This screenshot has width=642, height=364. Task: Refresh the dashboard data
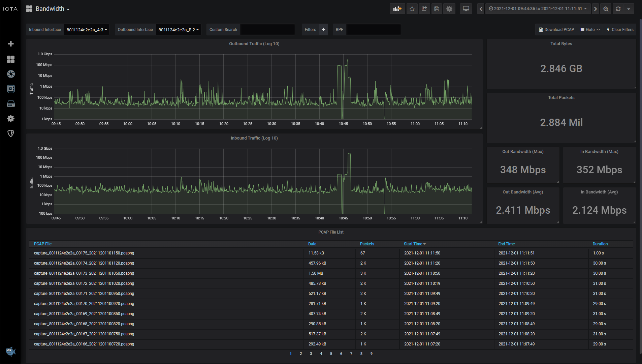pyautogui.click(x=618, y=9)
